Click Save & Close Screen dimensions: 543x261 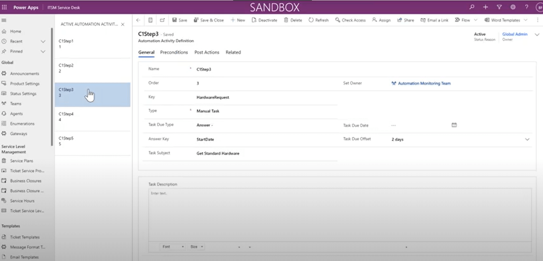[209, 20]
